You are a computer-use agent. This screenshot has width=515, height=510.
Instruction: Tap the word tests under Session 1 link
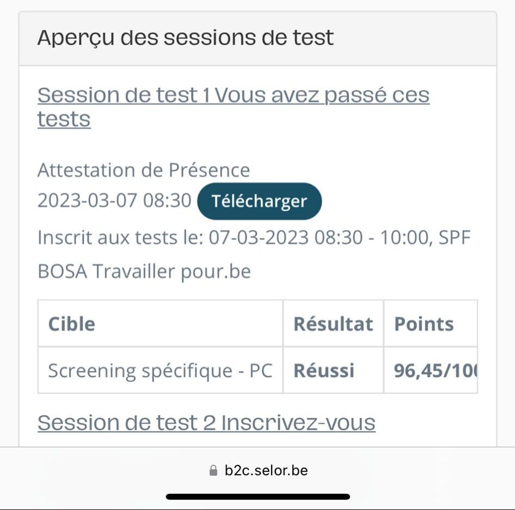(64, 119)
